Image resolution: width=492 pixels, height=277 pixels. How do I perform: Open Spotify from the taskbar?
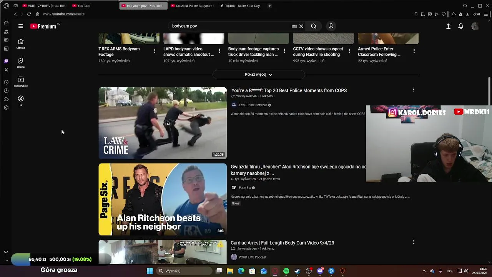286,271
